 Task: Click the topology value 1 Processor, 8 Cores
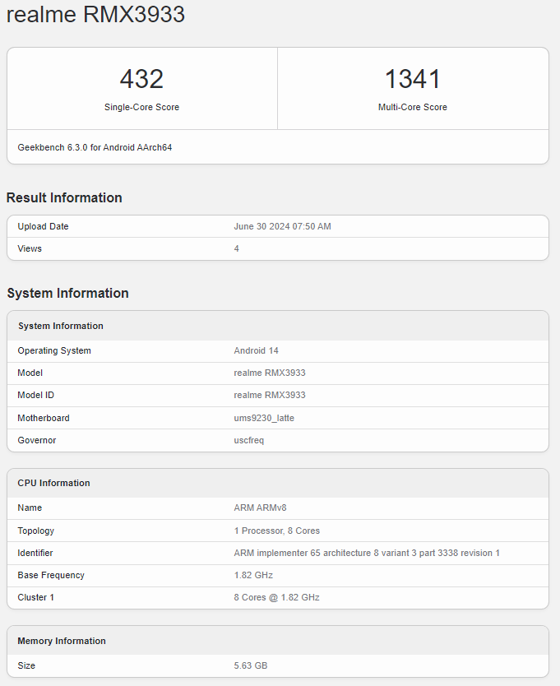[276, 531]
